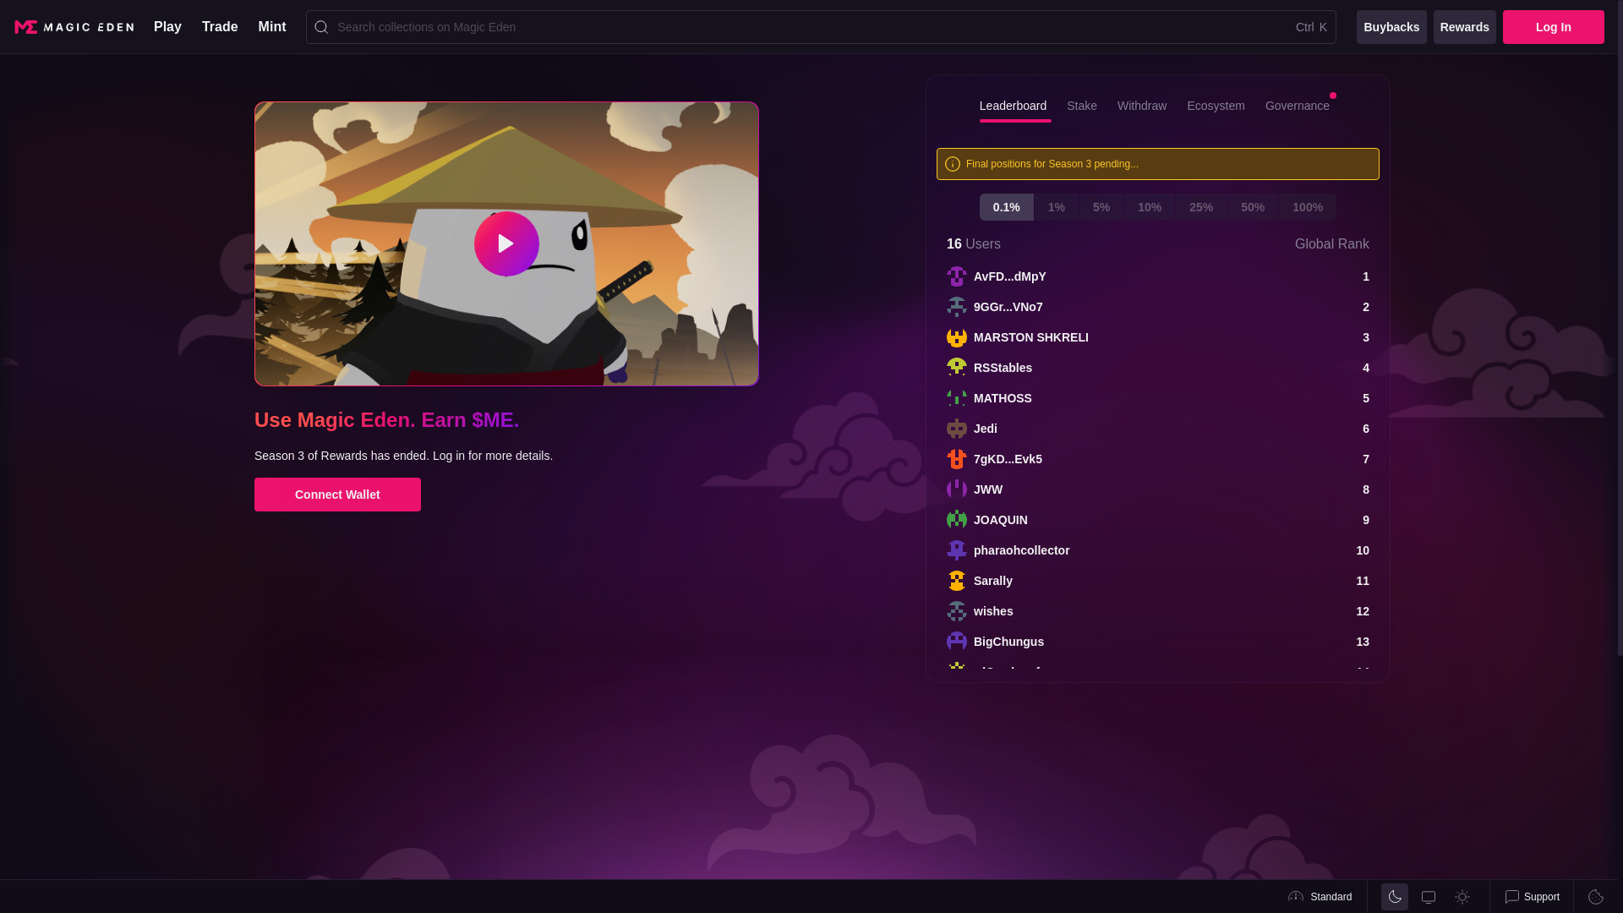The image size is (1623, 913).
Task: Select system theme monitor icon
Action: click(x=1429, y=897)
